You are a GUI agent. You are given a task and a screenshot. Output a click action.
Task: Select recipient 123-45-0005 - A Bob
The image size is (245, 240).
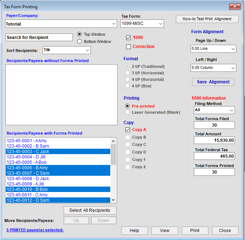click(58, 162)
